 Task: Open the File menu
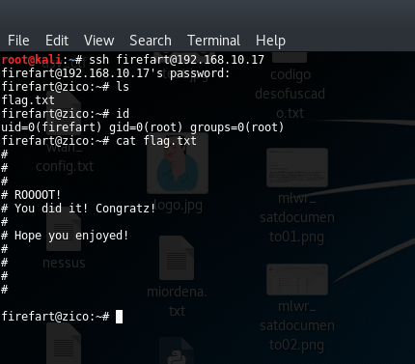(x=18, y=41)
